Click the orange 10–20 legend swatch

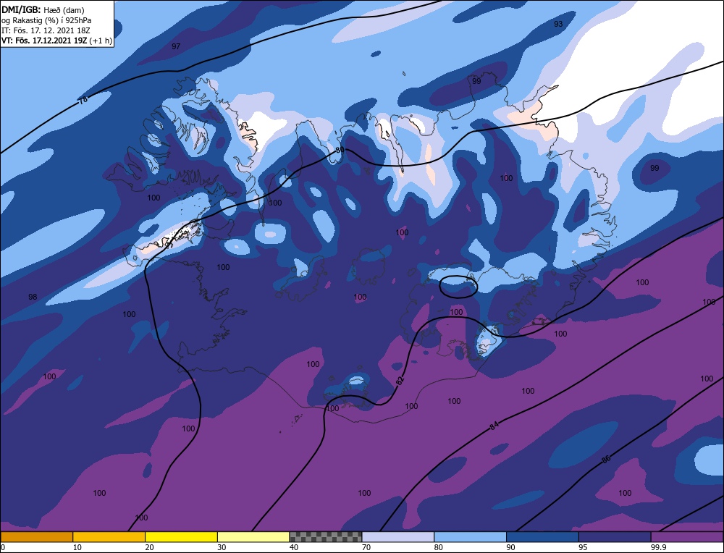pyautogui.click(x=109, y=536)
